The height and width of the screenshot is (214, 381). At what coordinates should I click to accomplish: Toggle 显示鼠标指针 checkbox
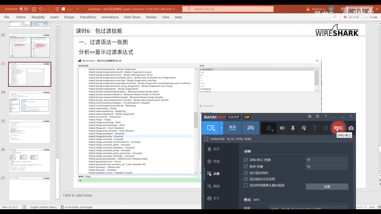[246, 173]
